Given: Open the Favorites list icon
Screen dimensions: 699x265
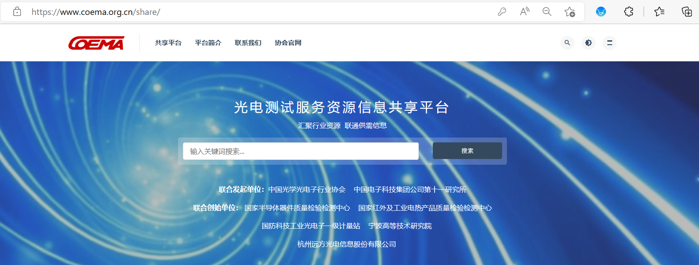Looking at the screenshot, I should (659, 12).
